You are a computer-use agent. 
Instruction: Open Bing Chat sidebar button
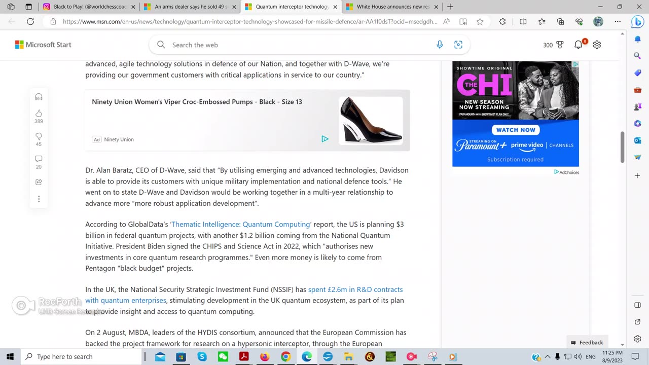tap(637, 22)
